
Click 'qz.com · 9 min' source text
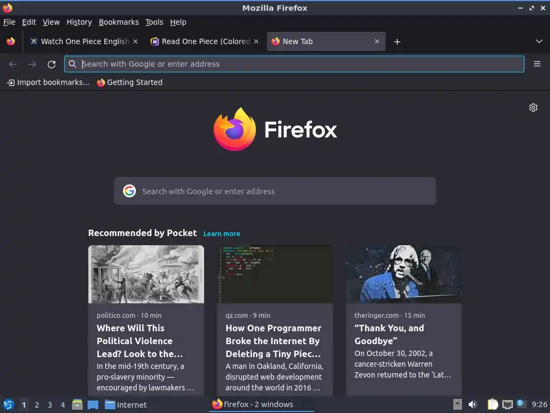point(248,315)
